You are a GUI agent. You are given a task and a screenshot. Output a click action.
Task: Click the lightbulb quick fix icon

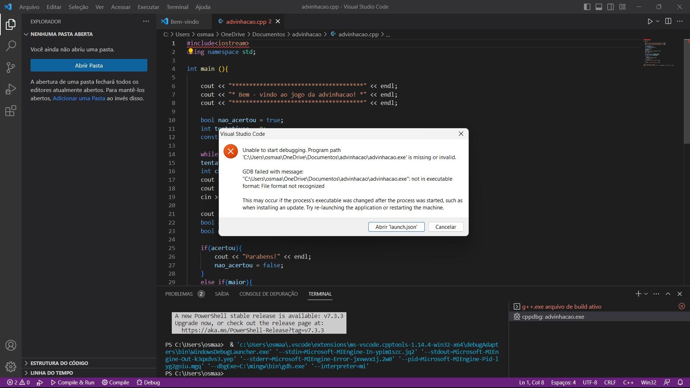[x=190, y=51]
